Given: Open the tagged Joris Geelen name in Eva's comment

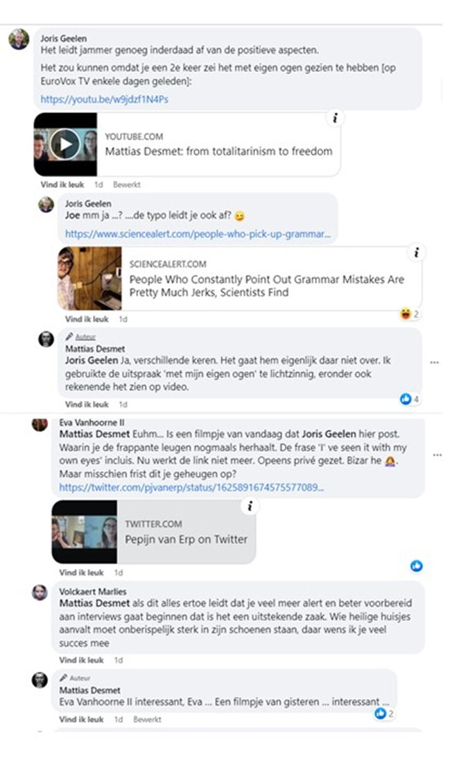Looking at the screenshot, I should point(329,434).
